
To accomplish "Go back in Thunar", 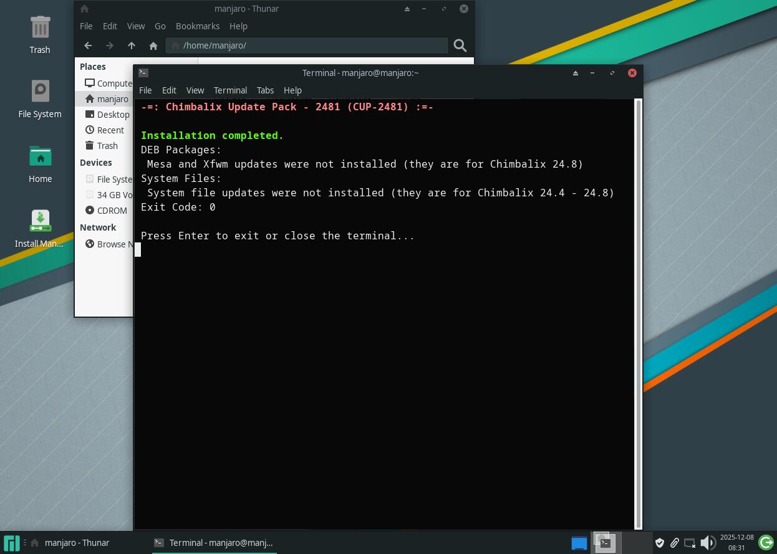I will (88, 45).
